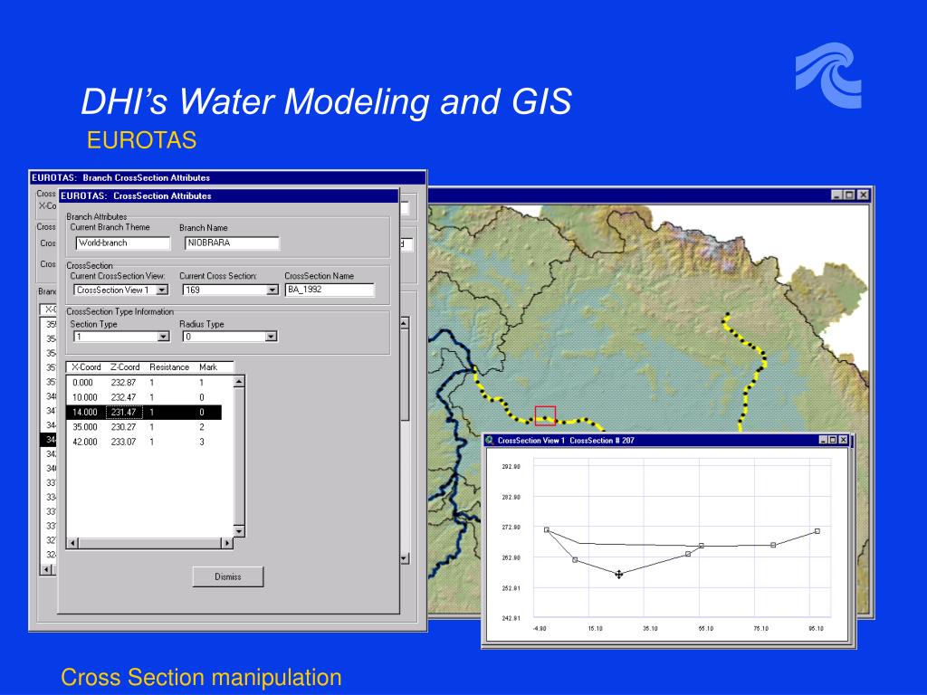Maximize the map view window
The width and height of the screenshot is (927, 695).
pyautogui.click(x=849, y=195)
